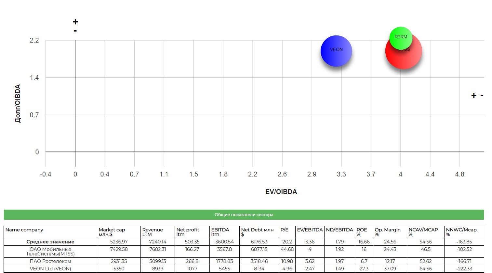The width and height of the screenshot is (492, 273).
Task: Click the minus sign above vertical axis
Action: [75, 31]
